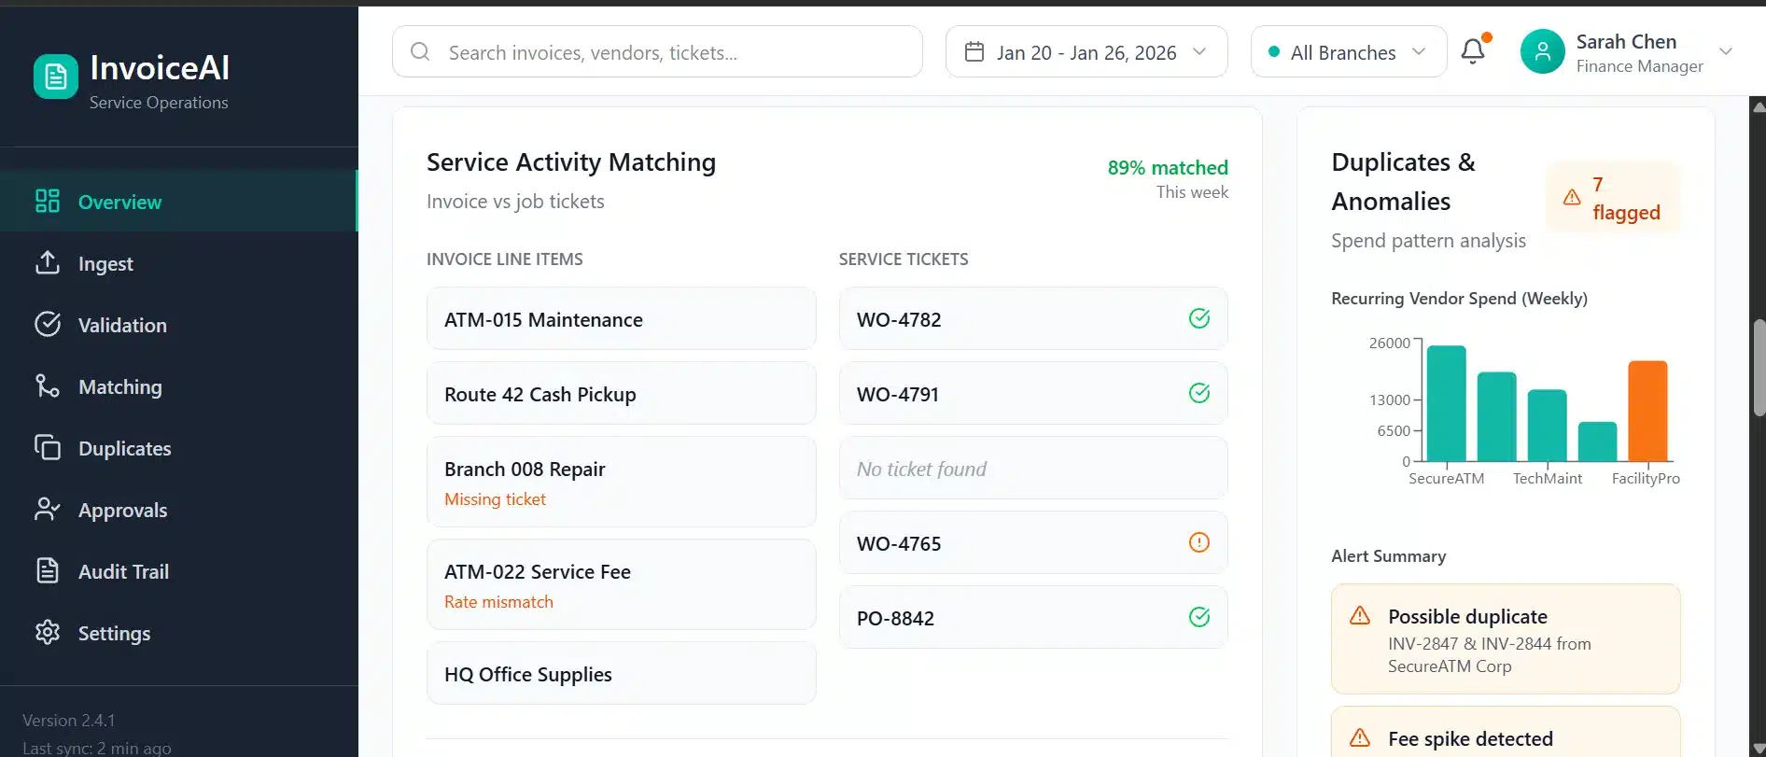Click the Audit Trail document icon

tap(48, 570)
